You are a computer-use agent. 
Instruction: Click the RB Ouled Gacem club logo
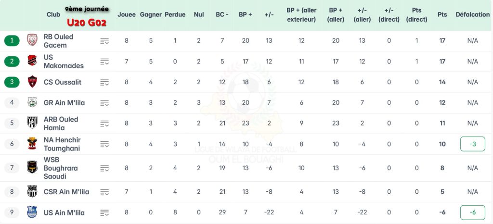click(32, 41)
